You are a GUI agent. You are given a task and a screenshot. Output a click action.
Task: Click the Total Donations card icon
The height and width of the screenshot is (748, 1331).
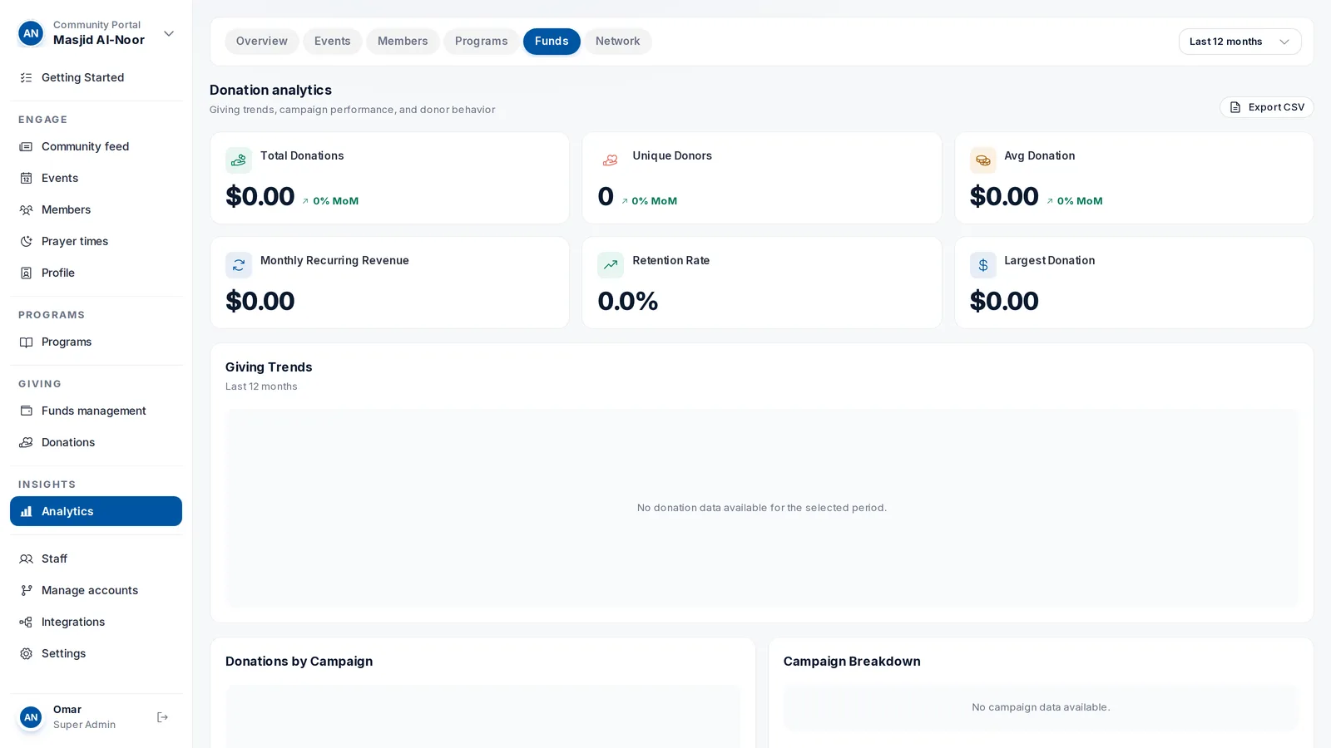[239, 160]
